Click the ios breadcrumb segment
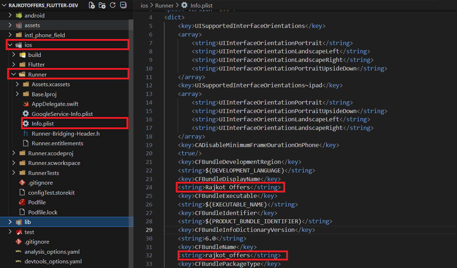 [144, 5]
